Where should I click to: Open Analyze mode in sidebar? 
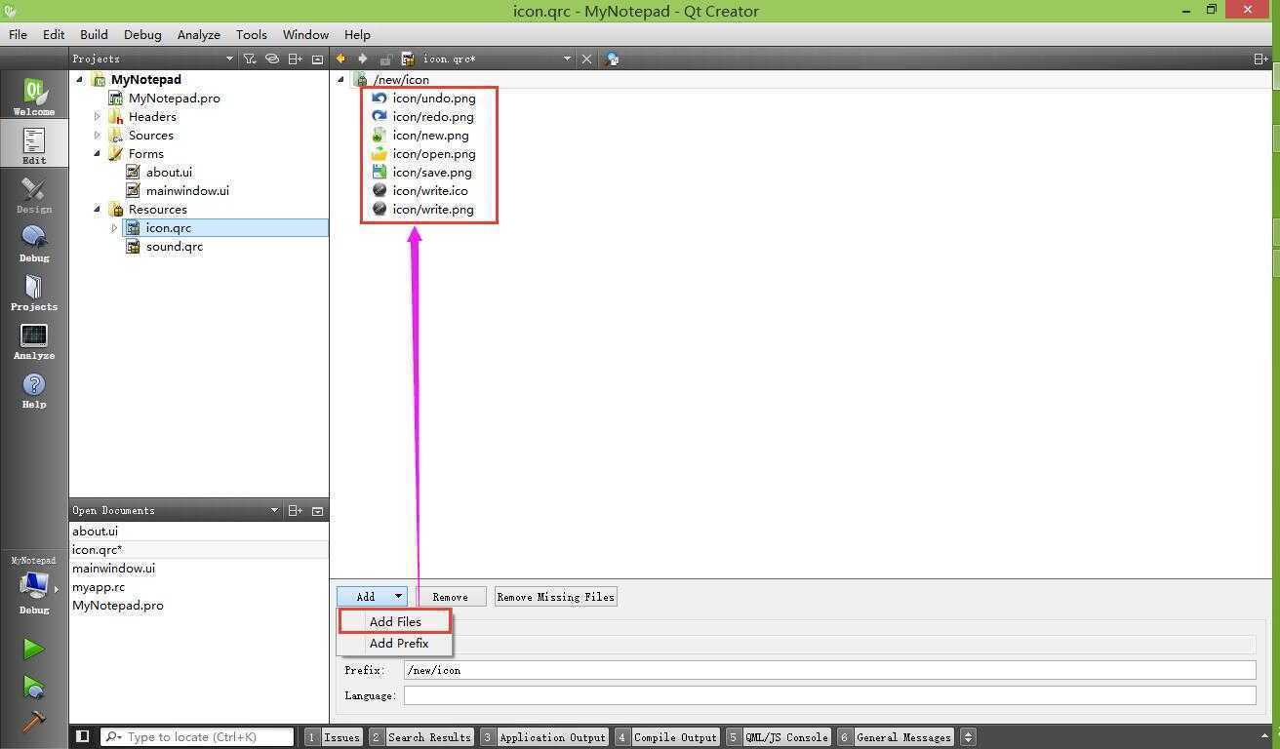click(34, 340)
